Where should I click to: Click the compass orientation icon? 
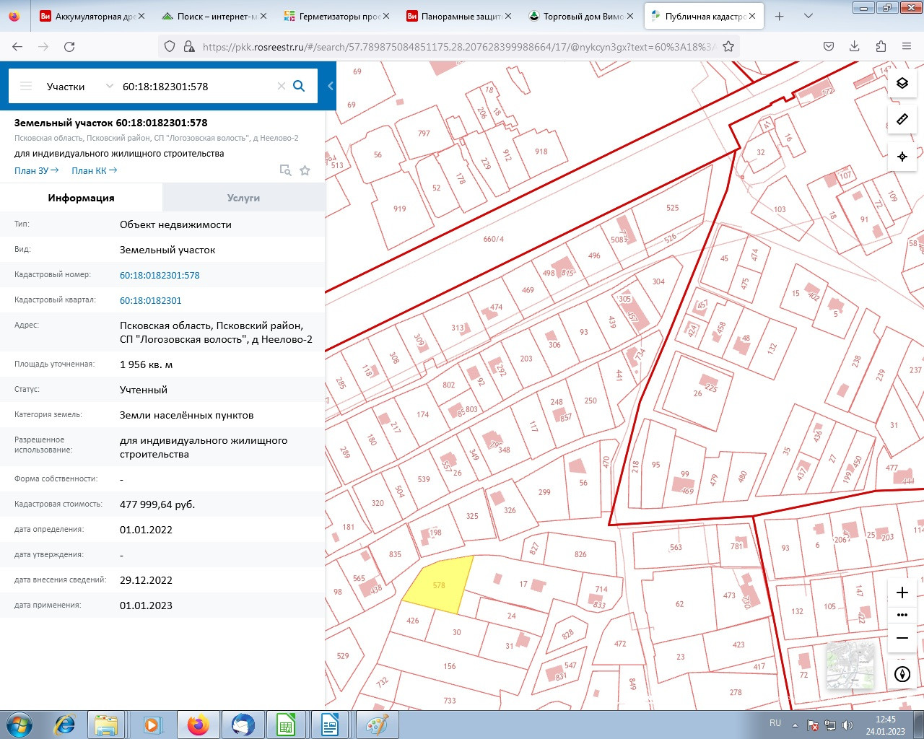[x=902, y=674]
